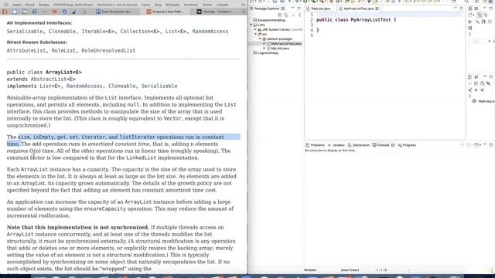
Task: Click the Smart Insert status bar entry
Action: [x=350, y=270]
